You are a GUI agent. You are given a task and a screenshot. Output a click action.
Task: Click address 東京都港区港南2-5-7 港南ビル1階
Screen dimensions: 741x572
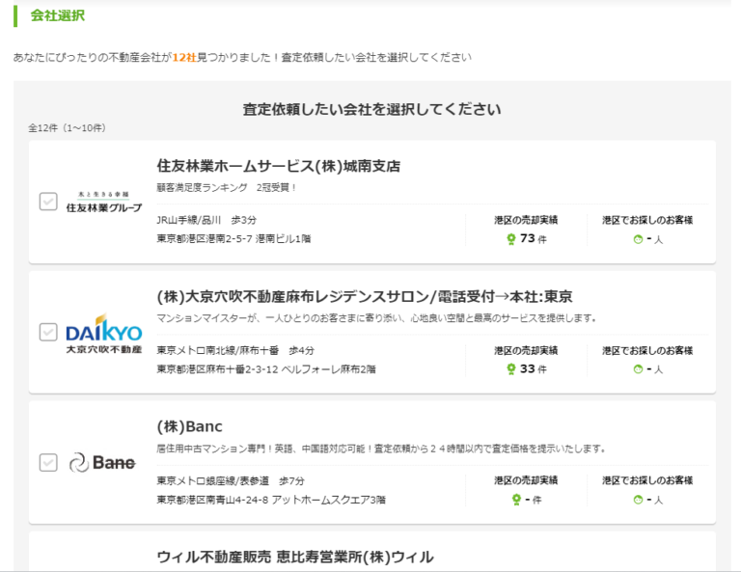coord(233,239)
